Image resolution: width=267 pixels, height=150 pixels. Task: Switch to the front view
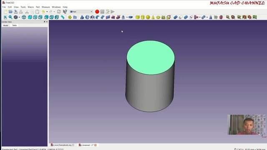click(30, 17)
